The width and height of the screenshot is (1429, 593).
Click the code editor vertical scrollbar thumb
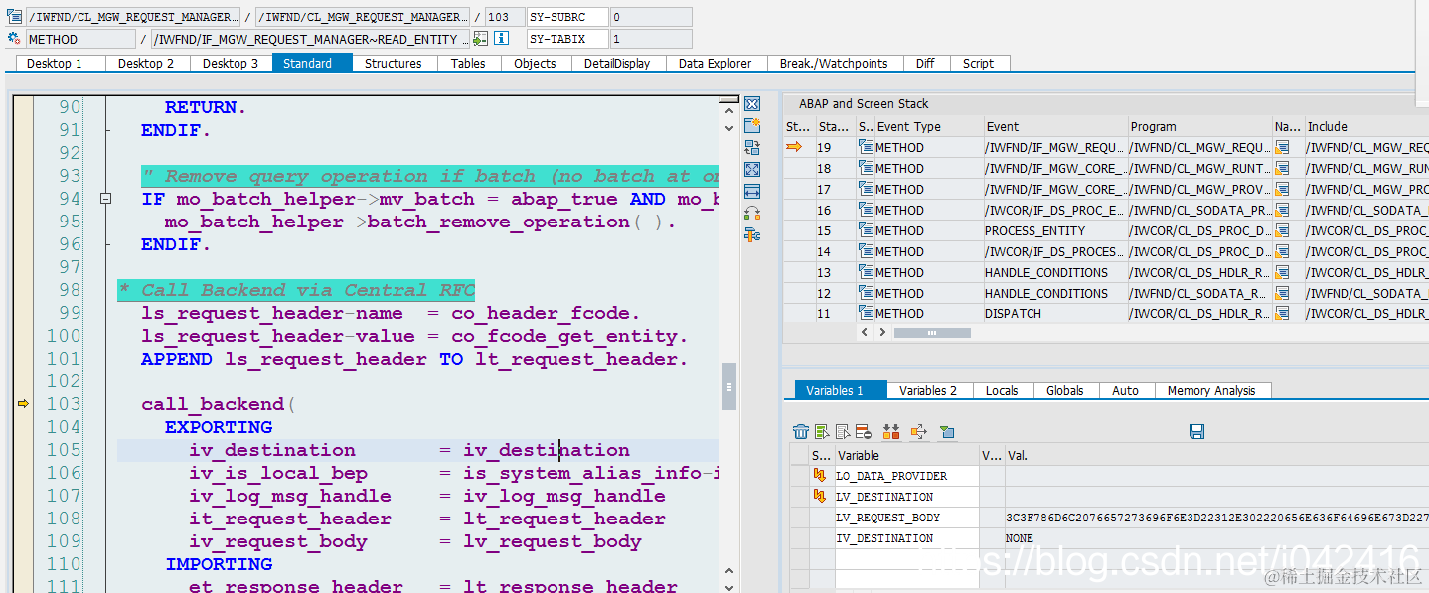click(730, 386)
